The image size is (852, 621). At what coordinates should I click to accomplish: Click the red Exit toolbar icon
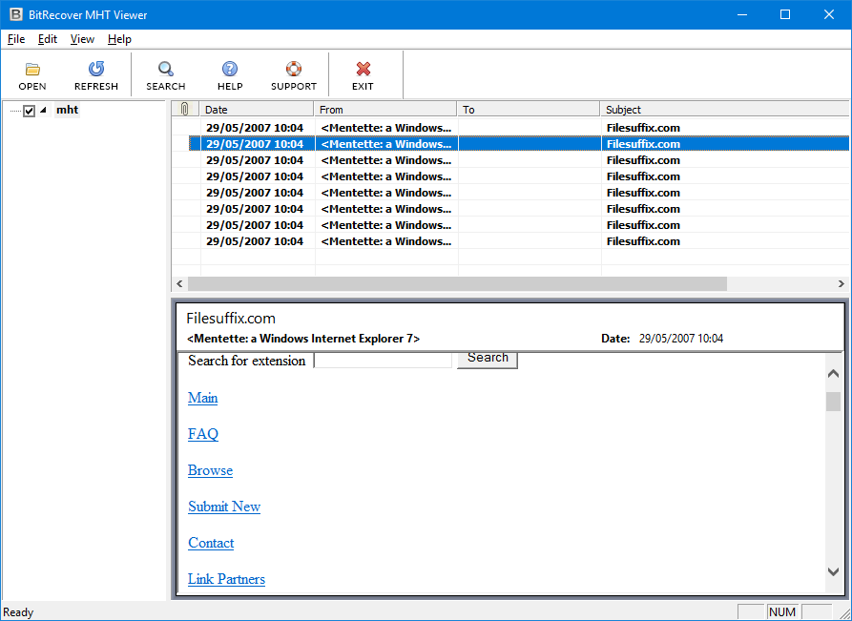[363, 69]
